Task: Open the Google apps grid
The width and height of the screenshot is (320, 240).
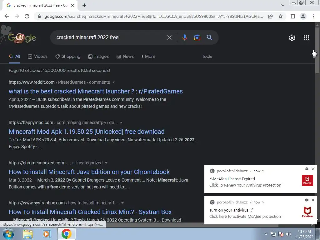Action: pos(307,38)
